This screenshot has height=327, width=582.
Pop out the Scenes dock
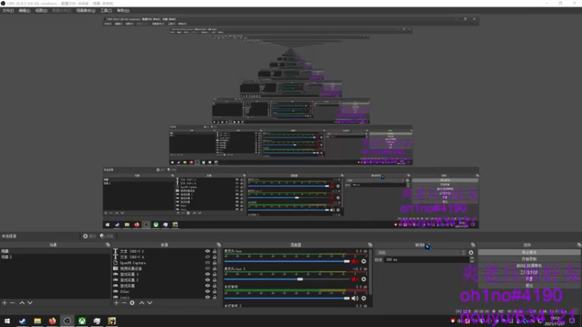[108, 245]
